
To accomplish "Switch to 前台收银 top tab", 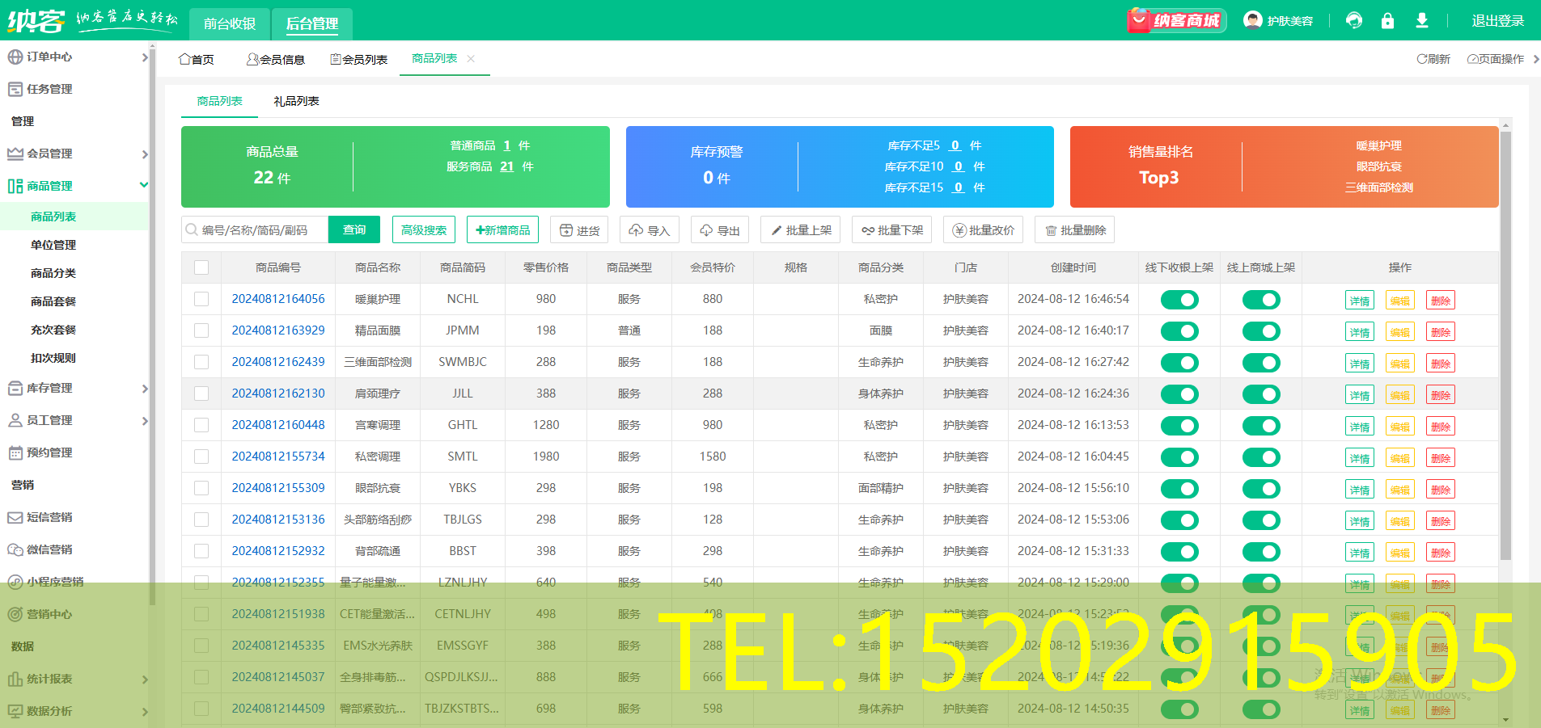I will pyautogui.click(x=230, y=23).
